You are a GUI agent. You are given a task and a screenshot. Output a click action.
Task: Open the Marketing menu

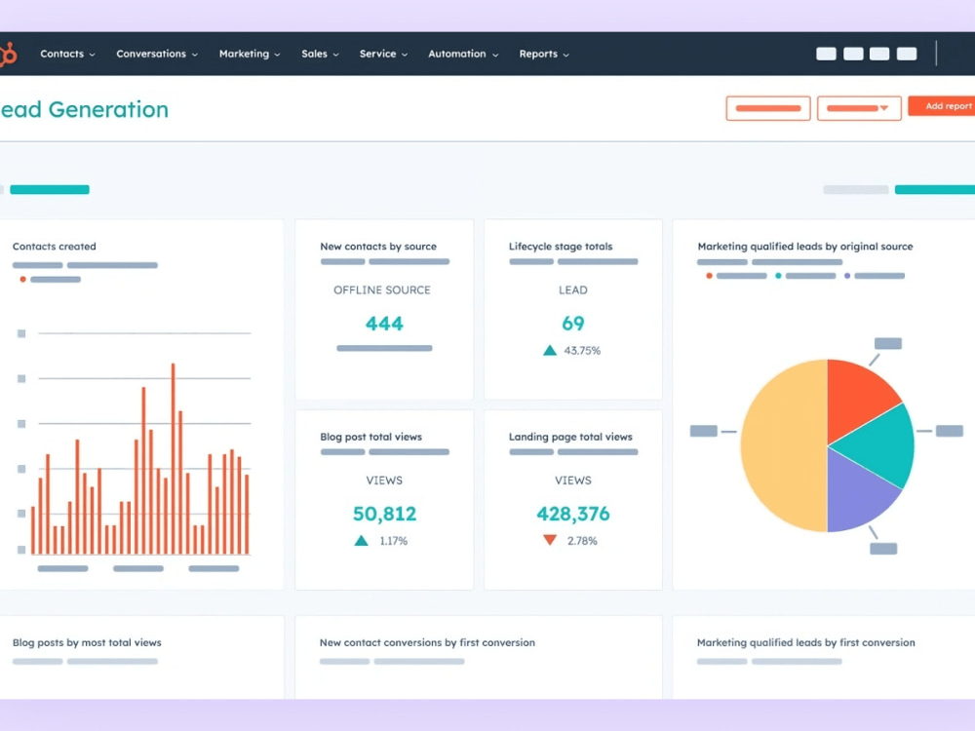click(x=250, y=54)
